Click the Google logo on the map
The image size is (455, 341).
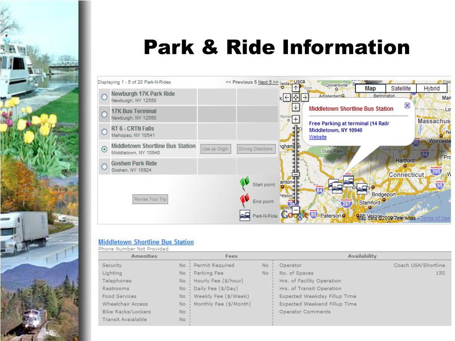pyautogui.click(x=295, y=215)
